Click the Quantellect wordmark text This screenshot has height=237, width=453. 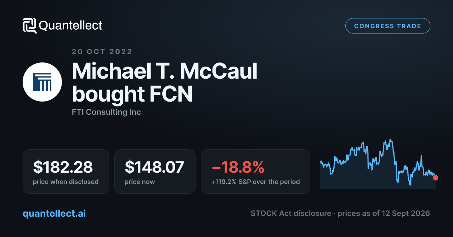[71, 26]
